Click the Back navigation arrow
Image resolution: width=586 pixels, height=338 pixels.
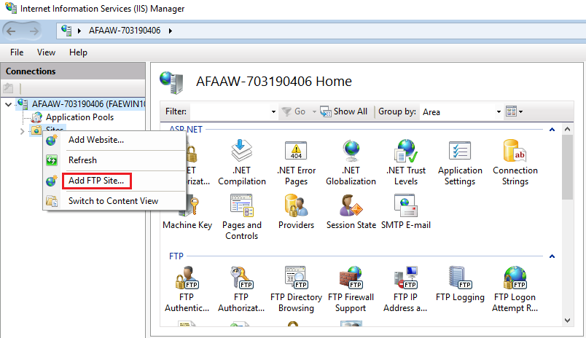pos(12,31)
